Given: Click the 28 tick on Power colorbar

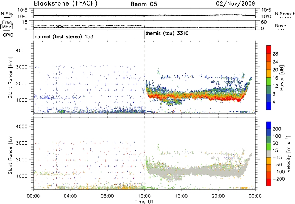Looking at the screenshot, I should click(x=275, y=54).
